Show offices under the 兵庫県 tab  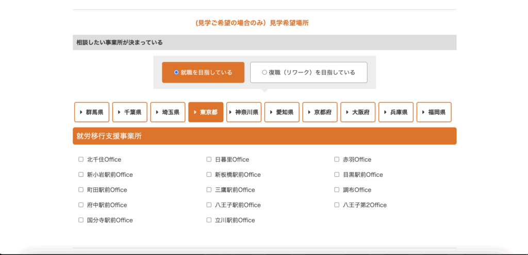point(396,112)
